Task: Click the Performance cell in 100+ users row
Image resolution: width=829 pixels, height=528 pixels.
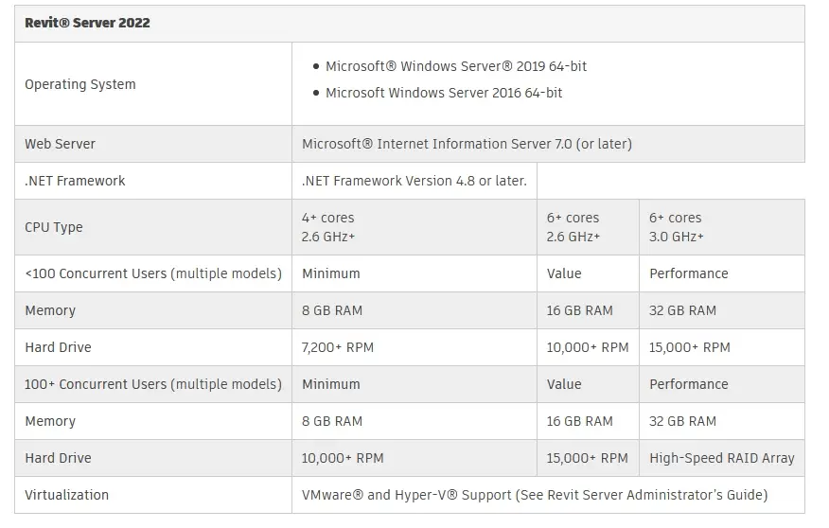Action: pos(722,384)
